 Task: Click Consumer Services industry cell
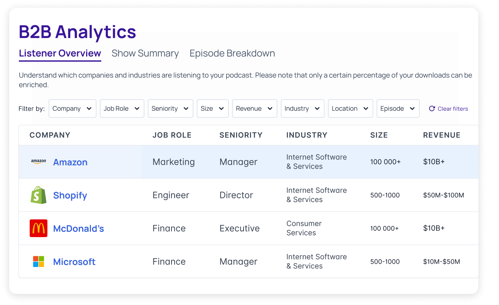(x=304, y=228)
